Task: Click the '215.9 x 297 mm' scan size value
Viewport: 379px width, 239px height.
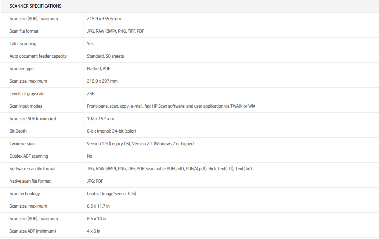Action: pyautogui.click(x=102, y=81)
